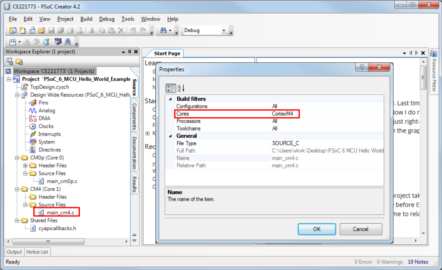Click the Delete X icon in toolbar
The width and height of the screenshot is (442, 270).
pyautogui.click(x=121, y=31)
